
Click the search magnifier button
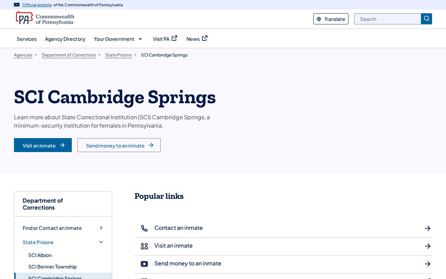pos(426,19)
